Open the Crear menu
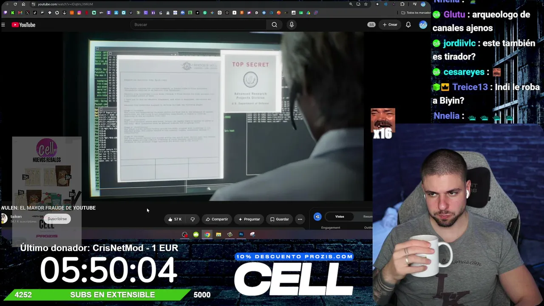Image resolution: width=544 pixels, height=306 pixels. [390, 25]
